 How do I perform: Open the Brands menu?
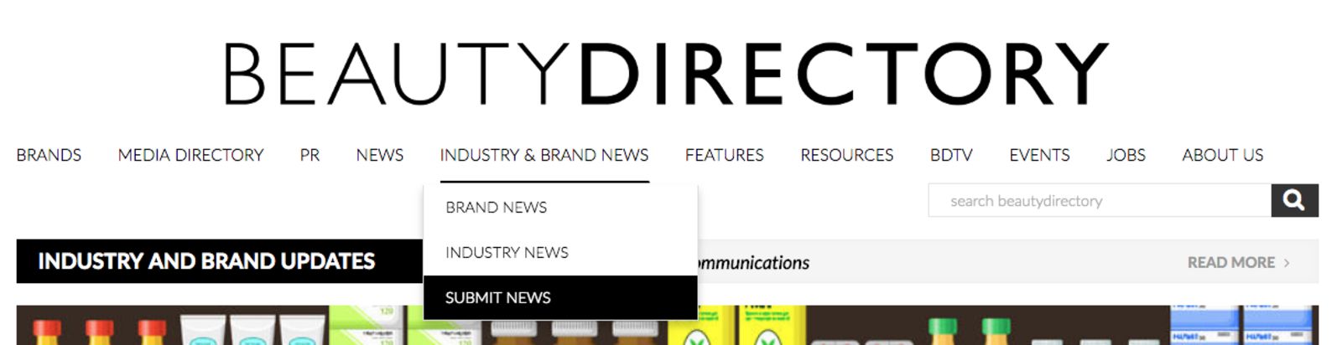(49, 156)
